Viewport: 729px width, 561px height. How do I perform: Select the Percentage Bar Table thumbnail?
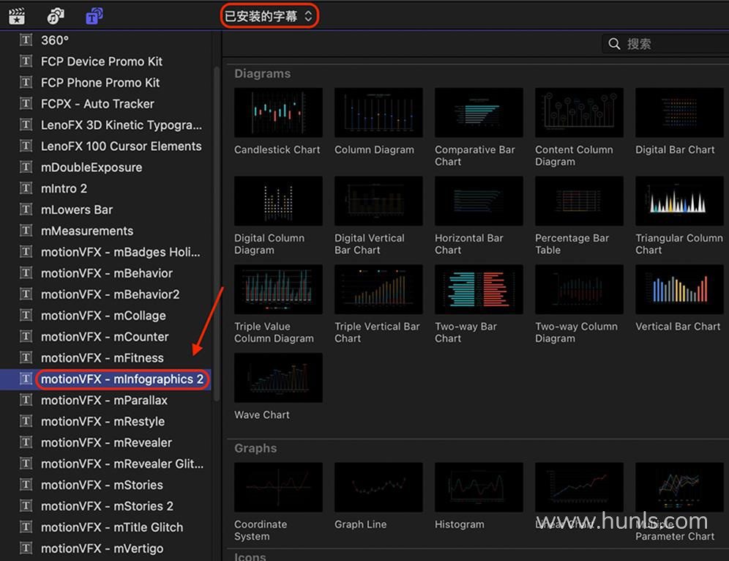click(x=579, y=201)
